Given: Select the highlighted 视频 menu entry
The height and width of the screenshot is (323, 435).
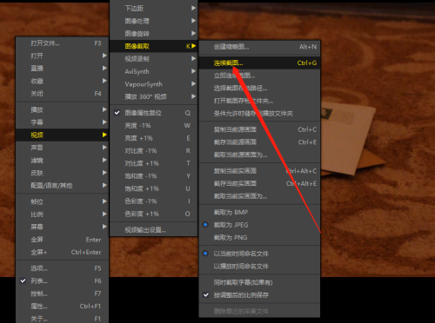Looking at the screenshot, I should tap(62, 135).
